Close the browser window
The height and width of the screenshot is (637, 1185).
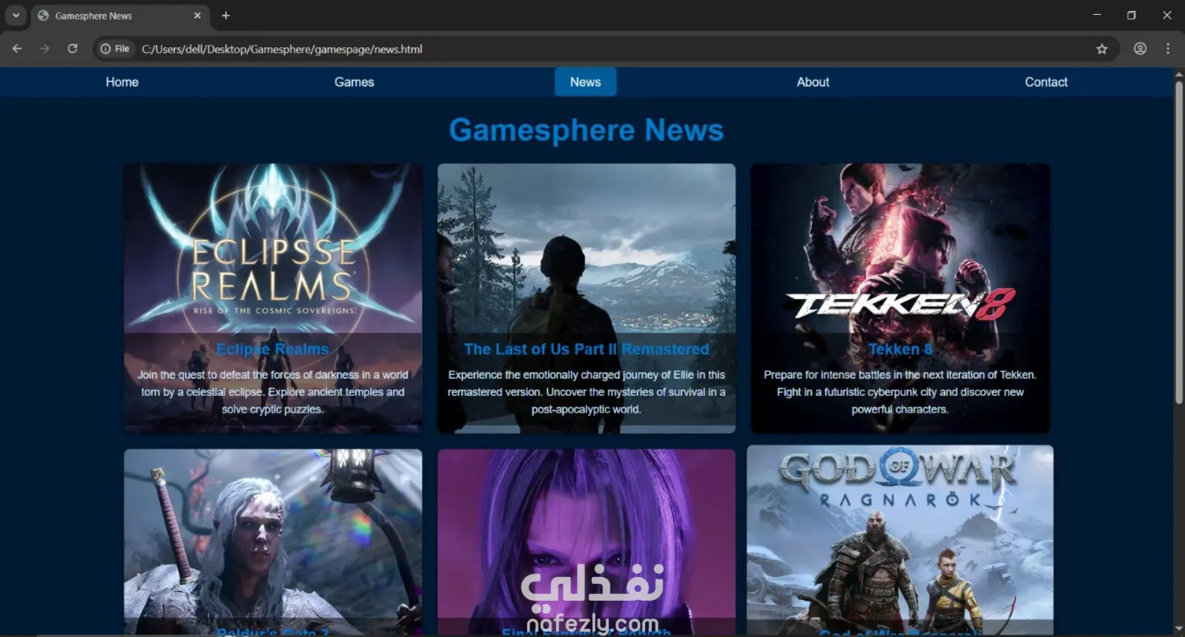(x=1166, y=15)
